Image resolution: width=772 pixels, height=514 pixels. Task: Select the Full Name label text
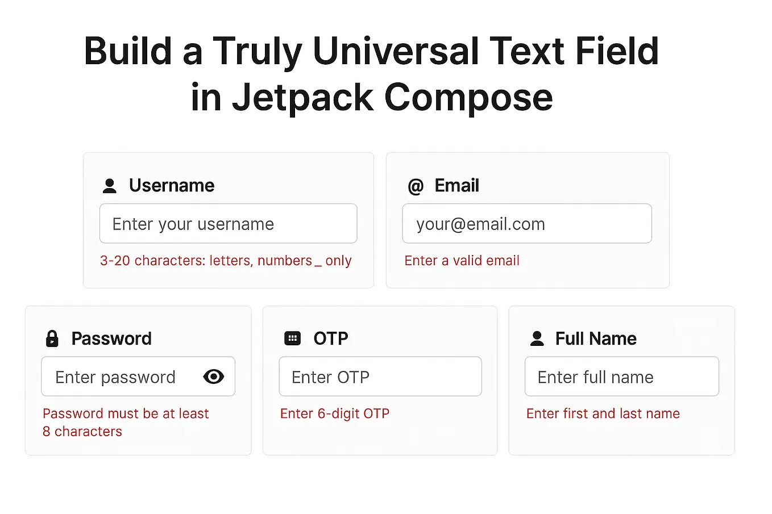[x=596, y=339]
